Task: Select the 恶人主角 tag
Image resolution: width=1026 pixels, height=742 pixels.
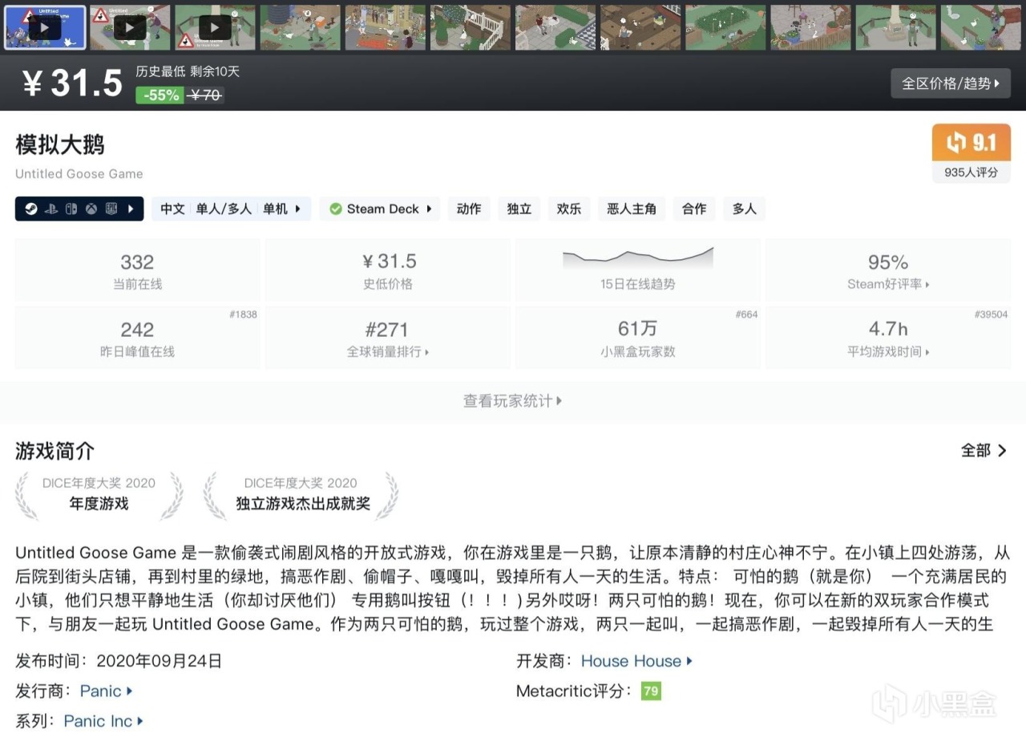Action: (x=632, y=209)
